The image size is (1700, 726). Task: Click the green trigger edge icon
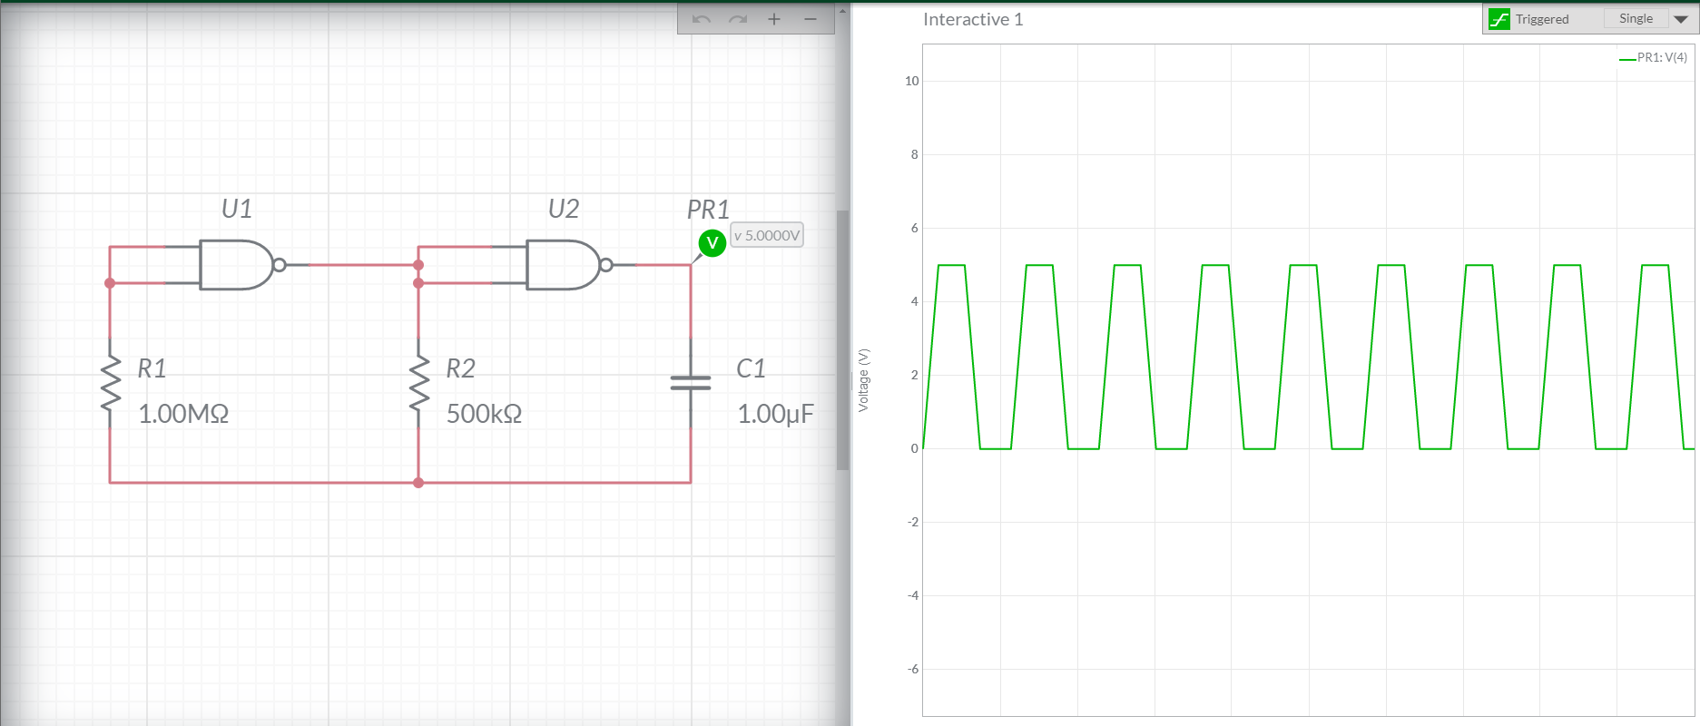(1499, 19)
